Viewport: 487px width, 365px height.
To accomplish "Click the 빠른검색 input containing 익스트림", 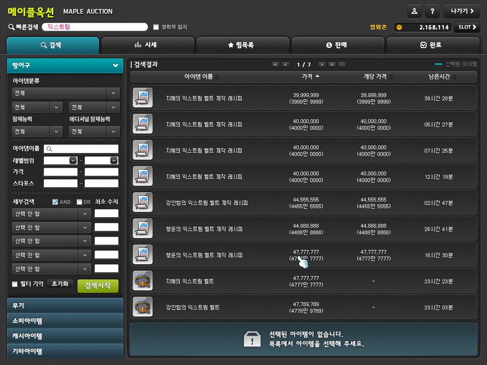I will (x=95, y=27).
